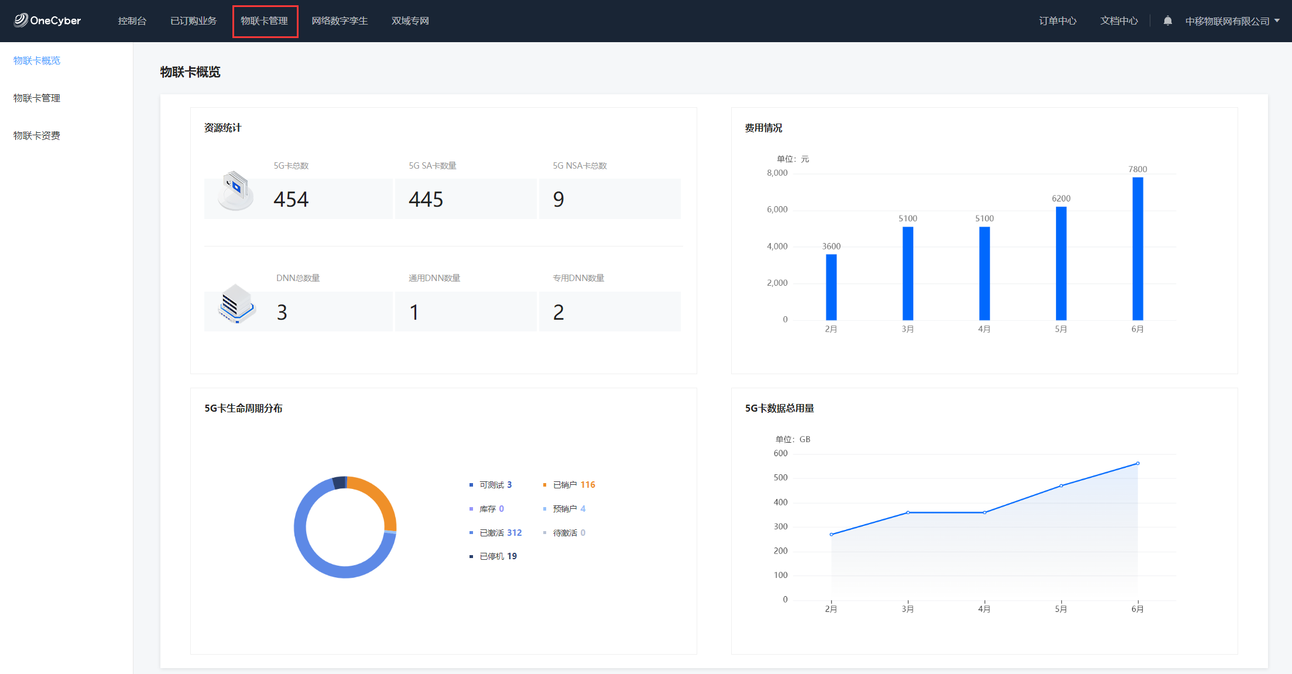Viewport: 1292px width, 674px height.
Task: Open the 文档中心 link
Action: pos(1119,21)
